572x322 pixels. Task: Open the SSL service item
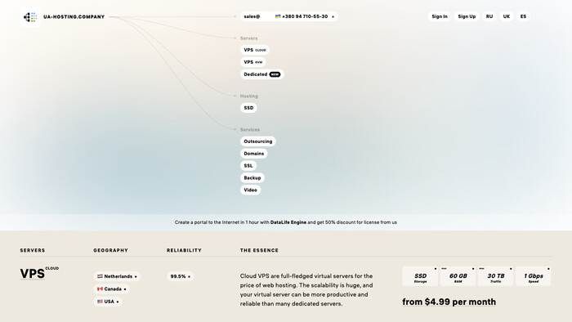tap(248, 166)
